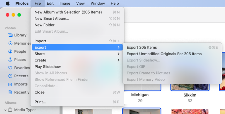The height and width of the screenshot is (114, 225).
Task: Choose New Album with Selection
Action: (77, 12)
